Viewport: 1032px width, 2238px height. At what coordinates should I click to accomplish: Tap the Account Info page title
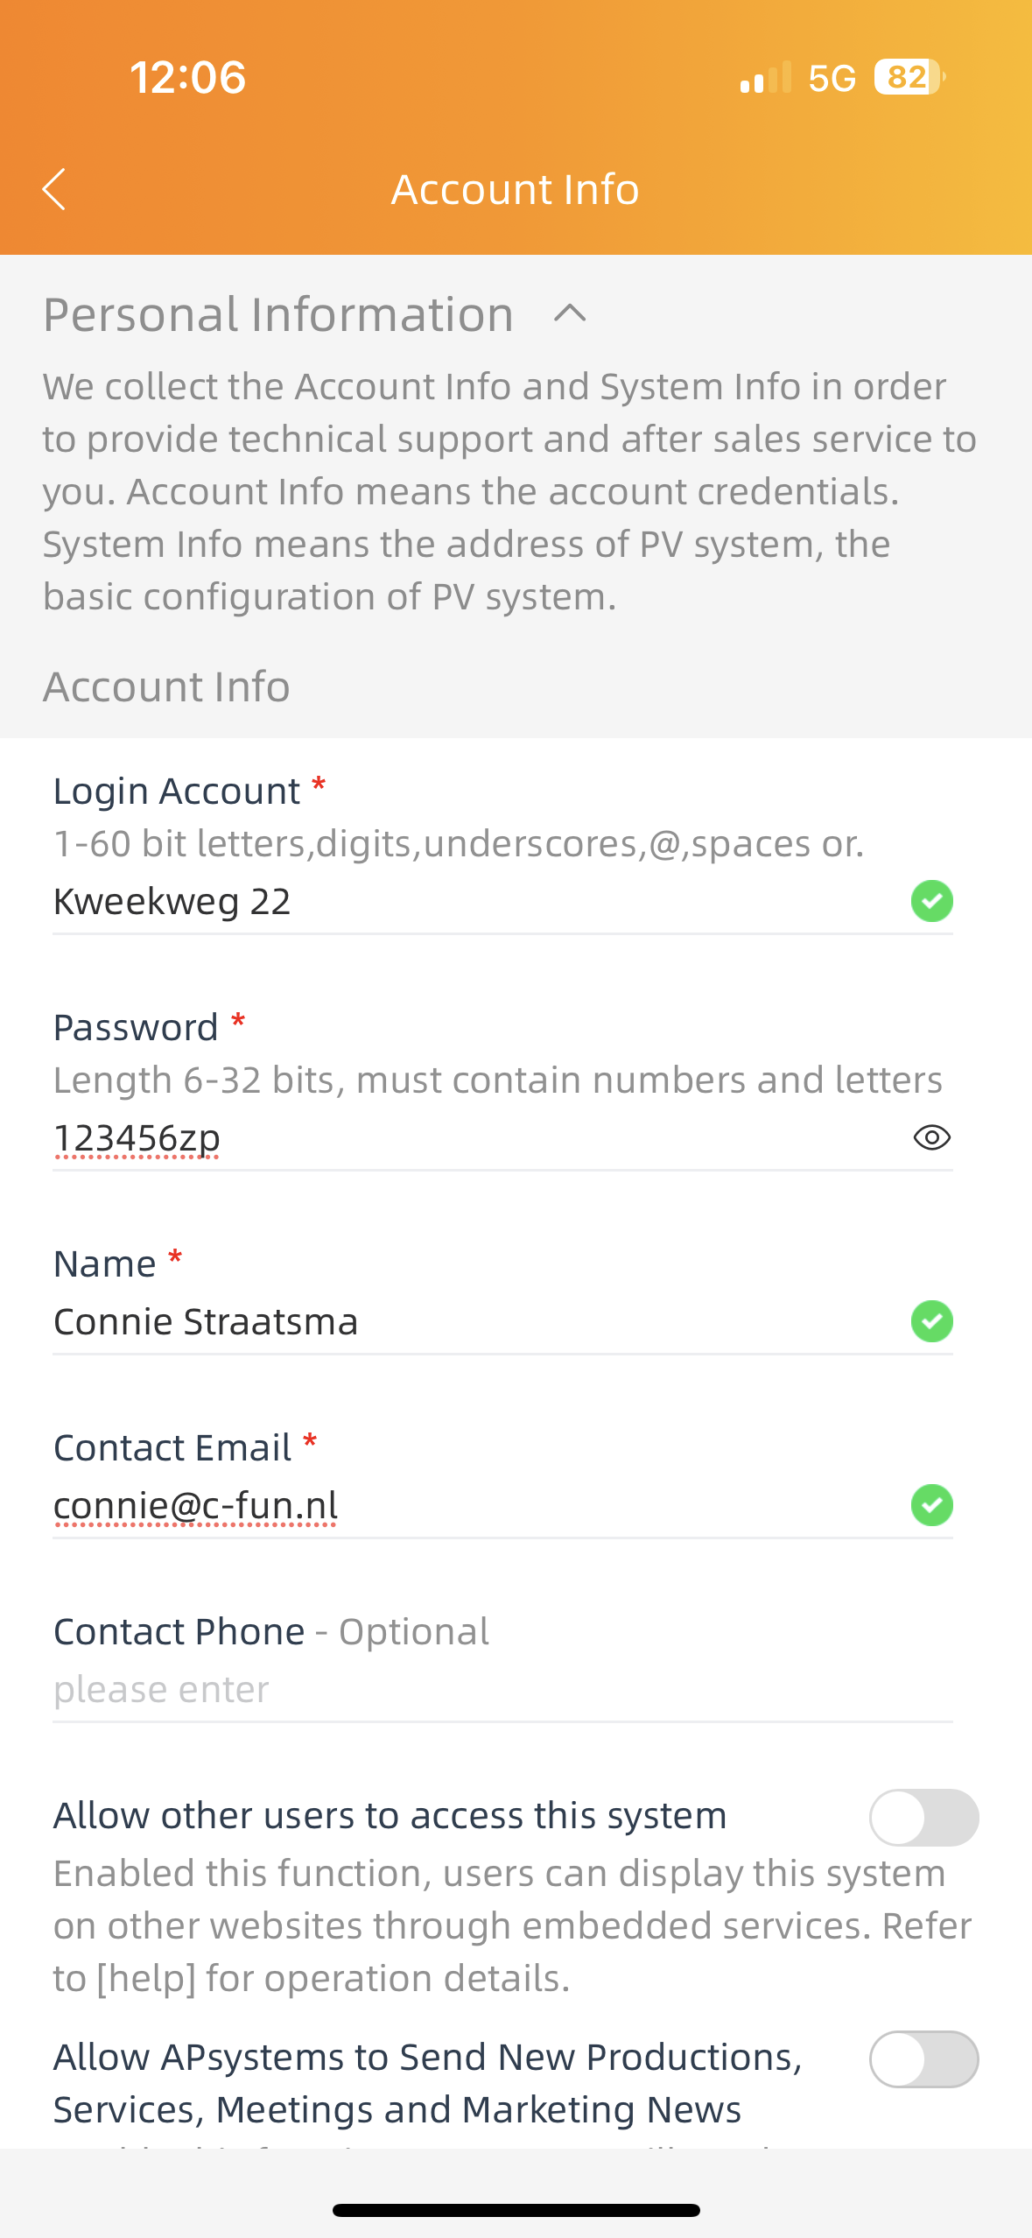click(x=516, y=189)
